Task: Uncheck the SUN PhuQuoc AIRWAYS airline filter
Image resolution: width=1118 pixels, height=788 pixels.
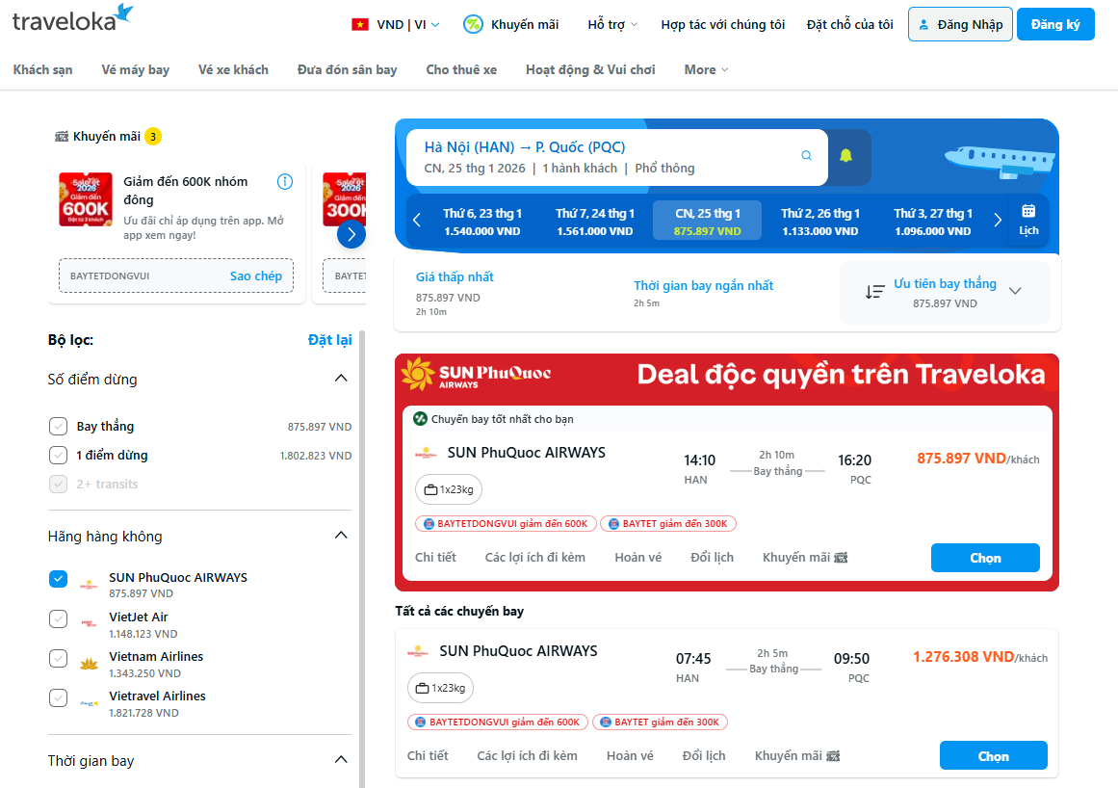Action: pos(58,579)
